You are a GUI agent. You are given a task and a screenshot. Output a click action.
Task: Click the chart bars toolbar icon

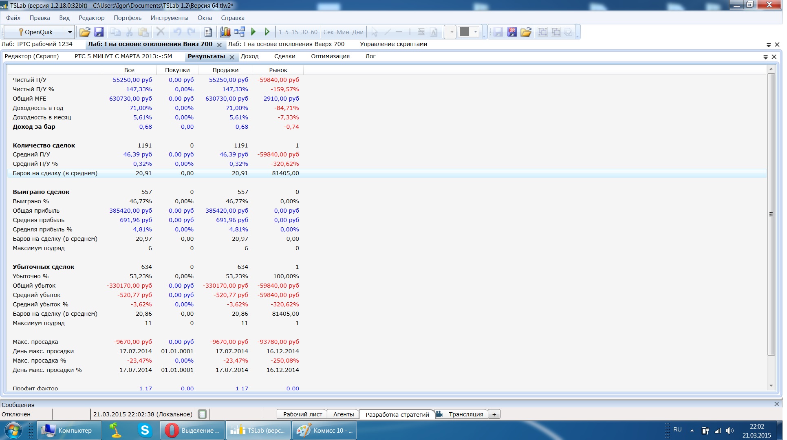(225, 32)
